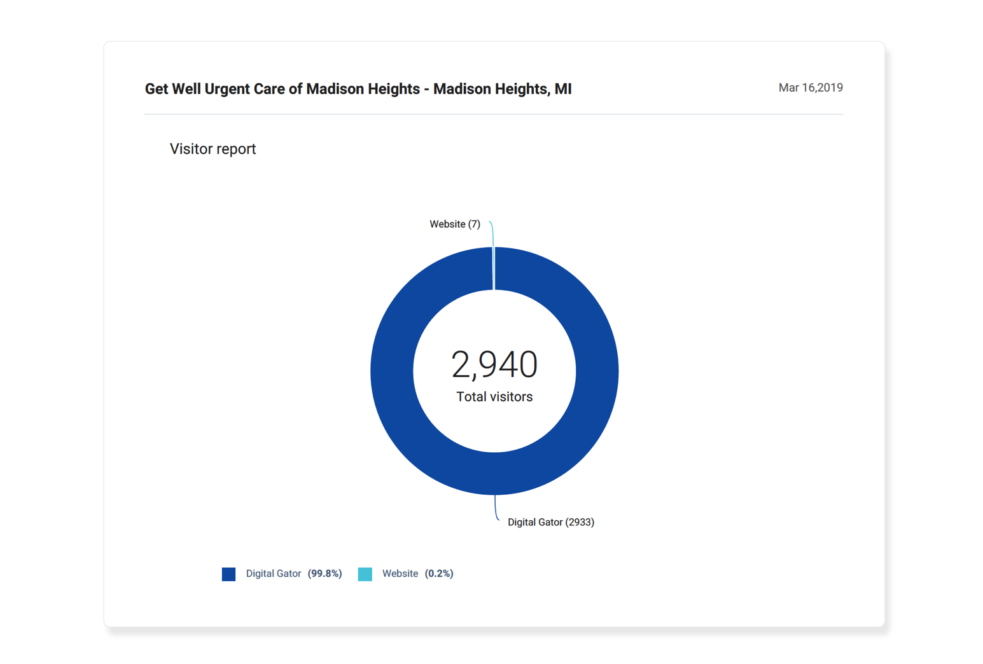This screenshot has height=664, width=983.
Task: Click the dark blue Digital Gator legend swatch
Action: pos(228,574)
